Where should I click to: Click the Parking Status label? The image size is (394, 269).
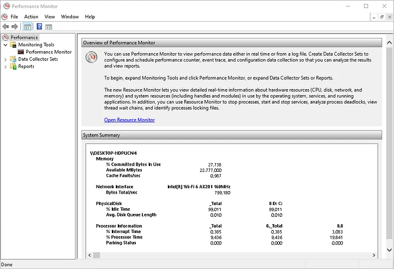[121, 242]
